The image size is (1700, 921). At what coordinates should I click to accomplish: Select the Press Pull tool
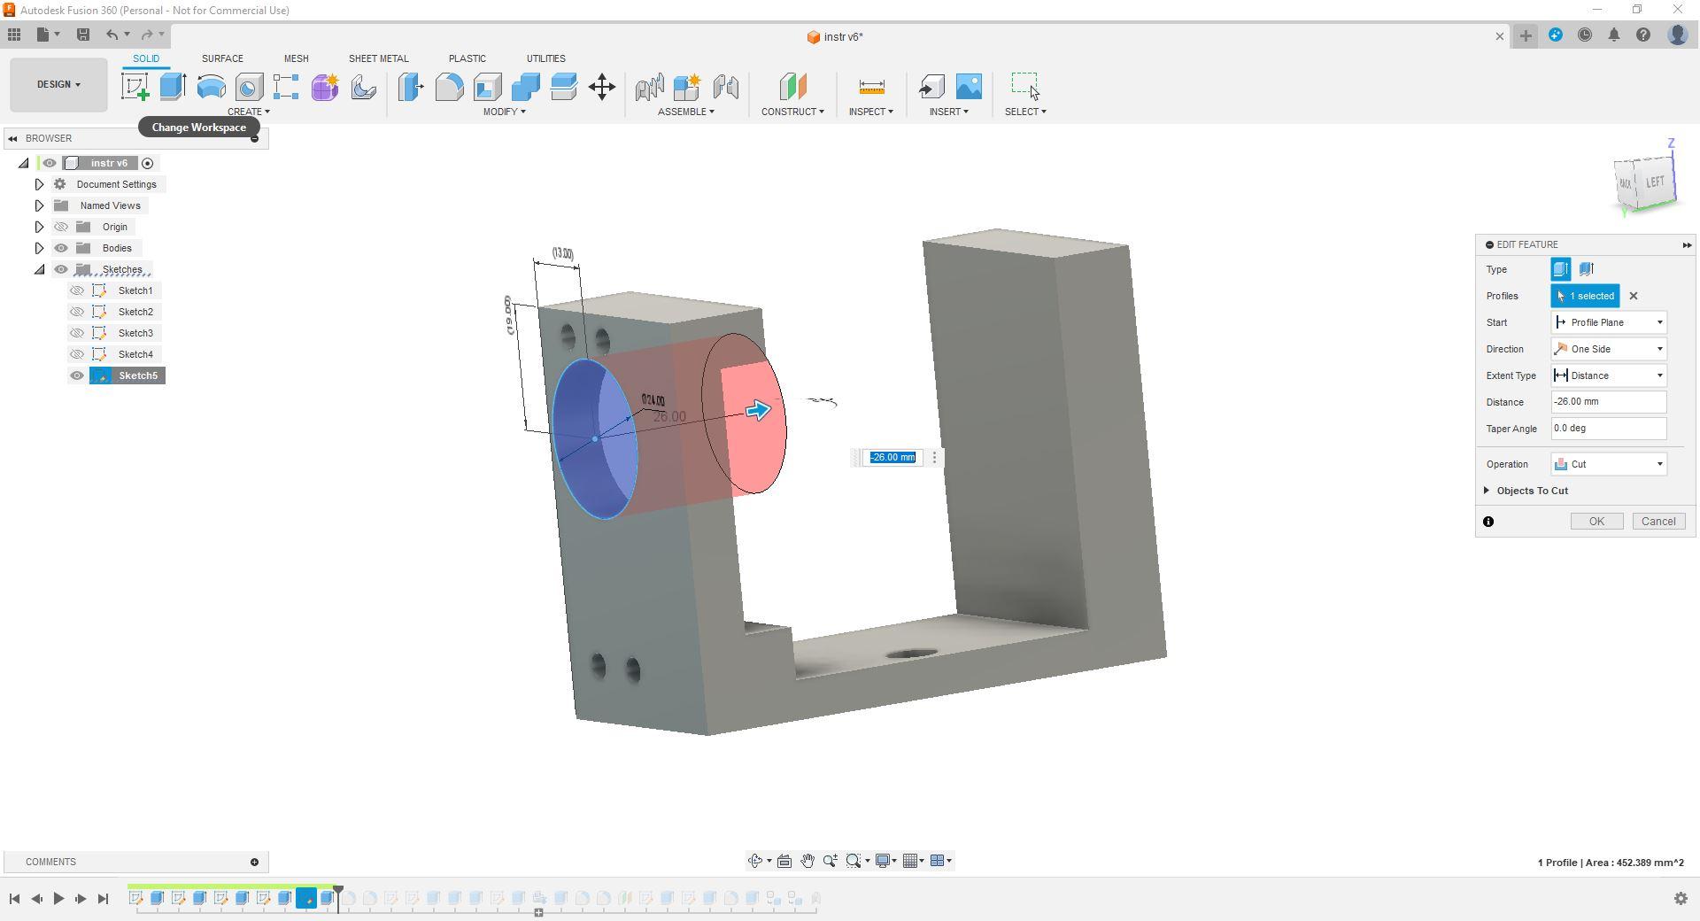pos(411,87)
